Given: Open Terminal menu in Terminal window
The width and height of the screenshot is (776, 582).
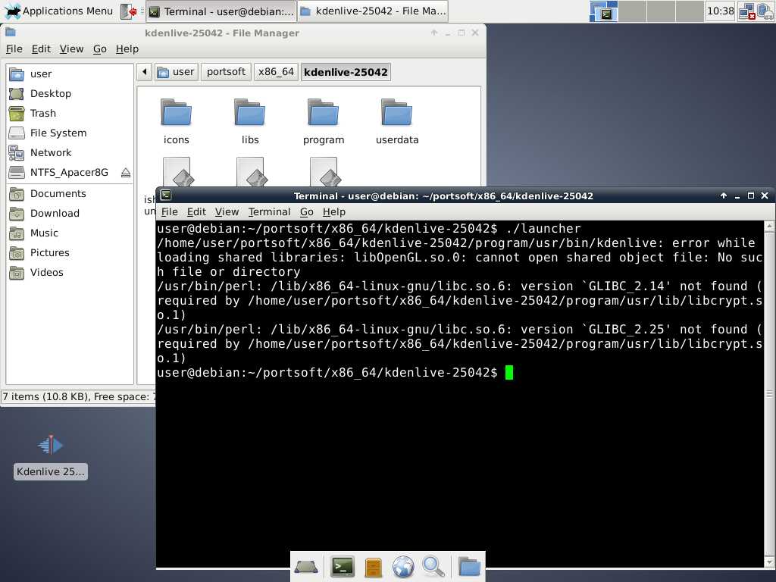Looking at the screenshot, I should click(x=269, y=212).
